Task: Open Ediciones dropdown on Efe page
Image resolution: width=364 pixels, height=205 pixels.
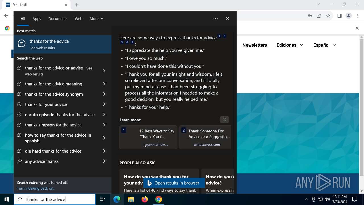Action: [x=290, y=45]
